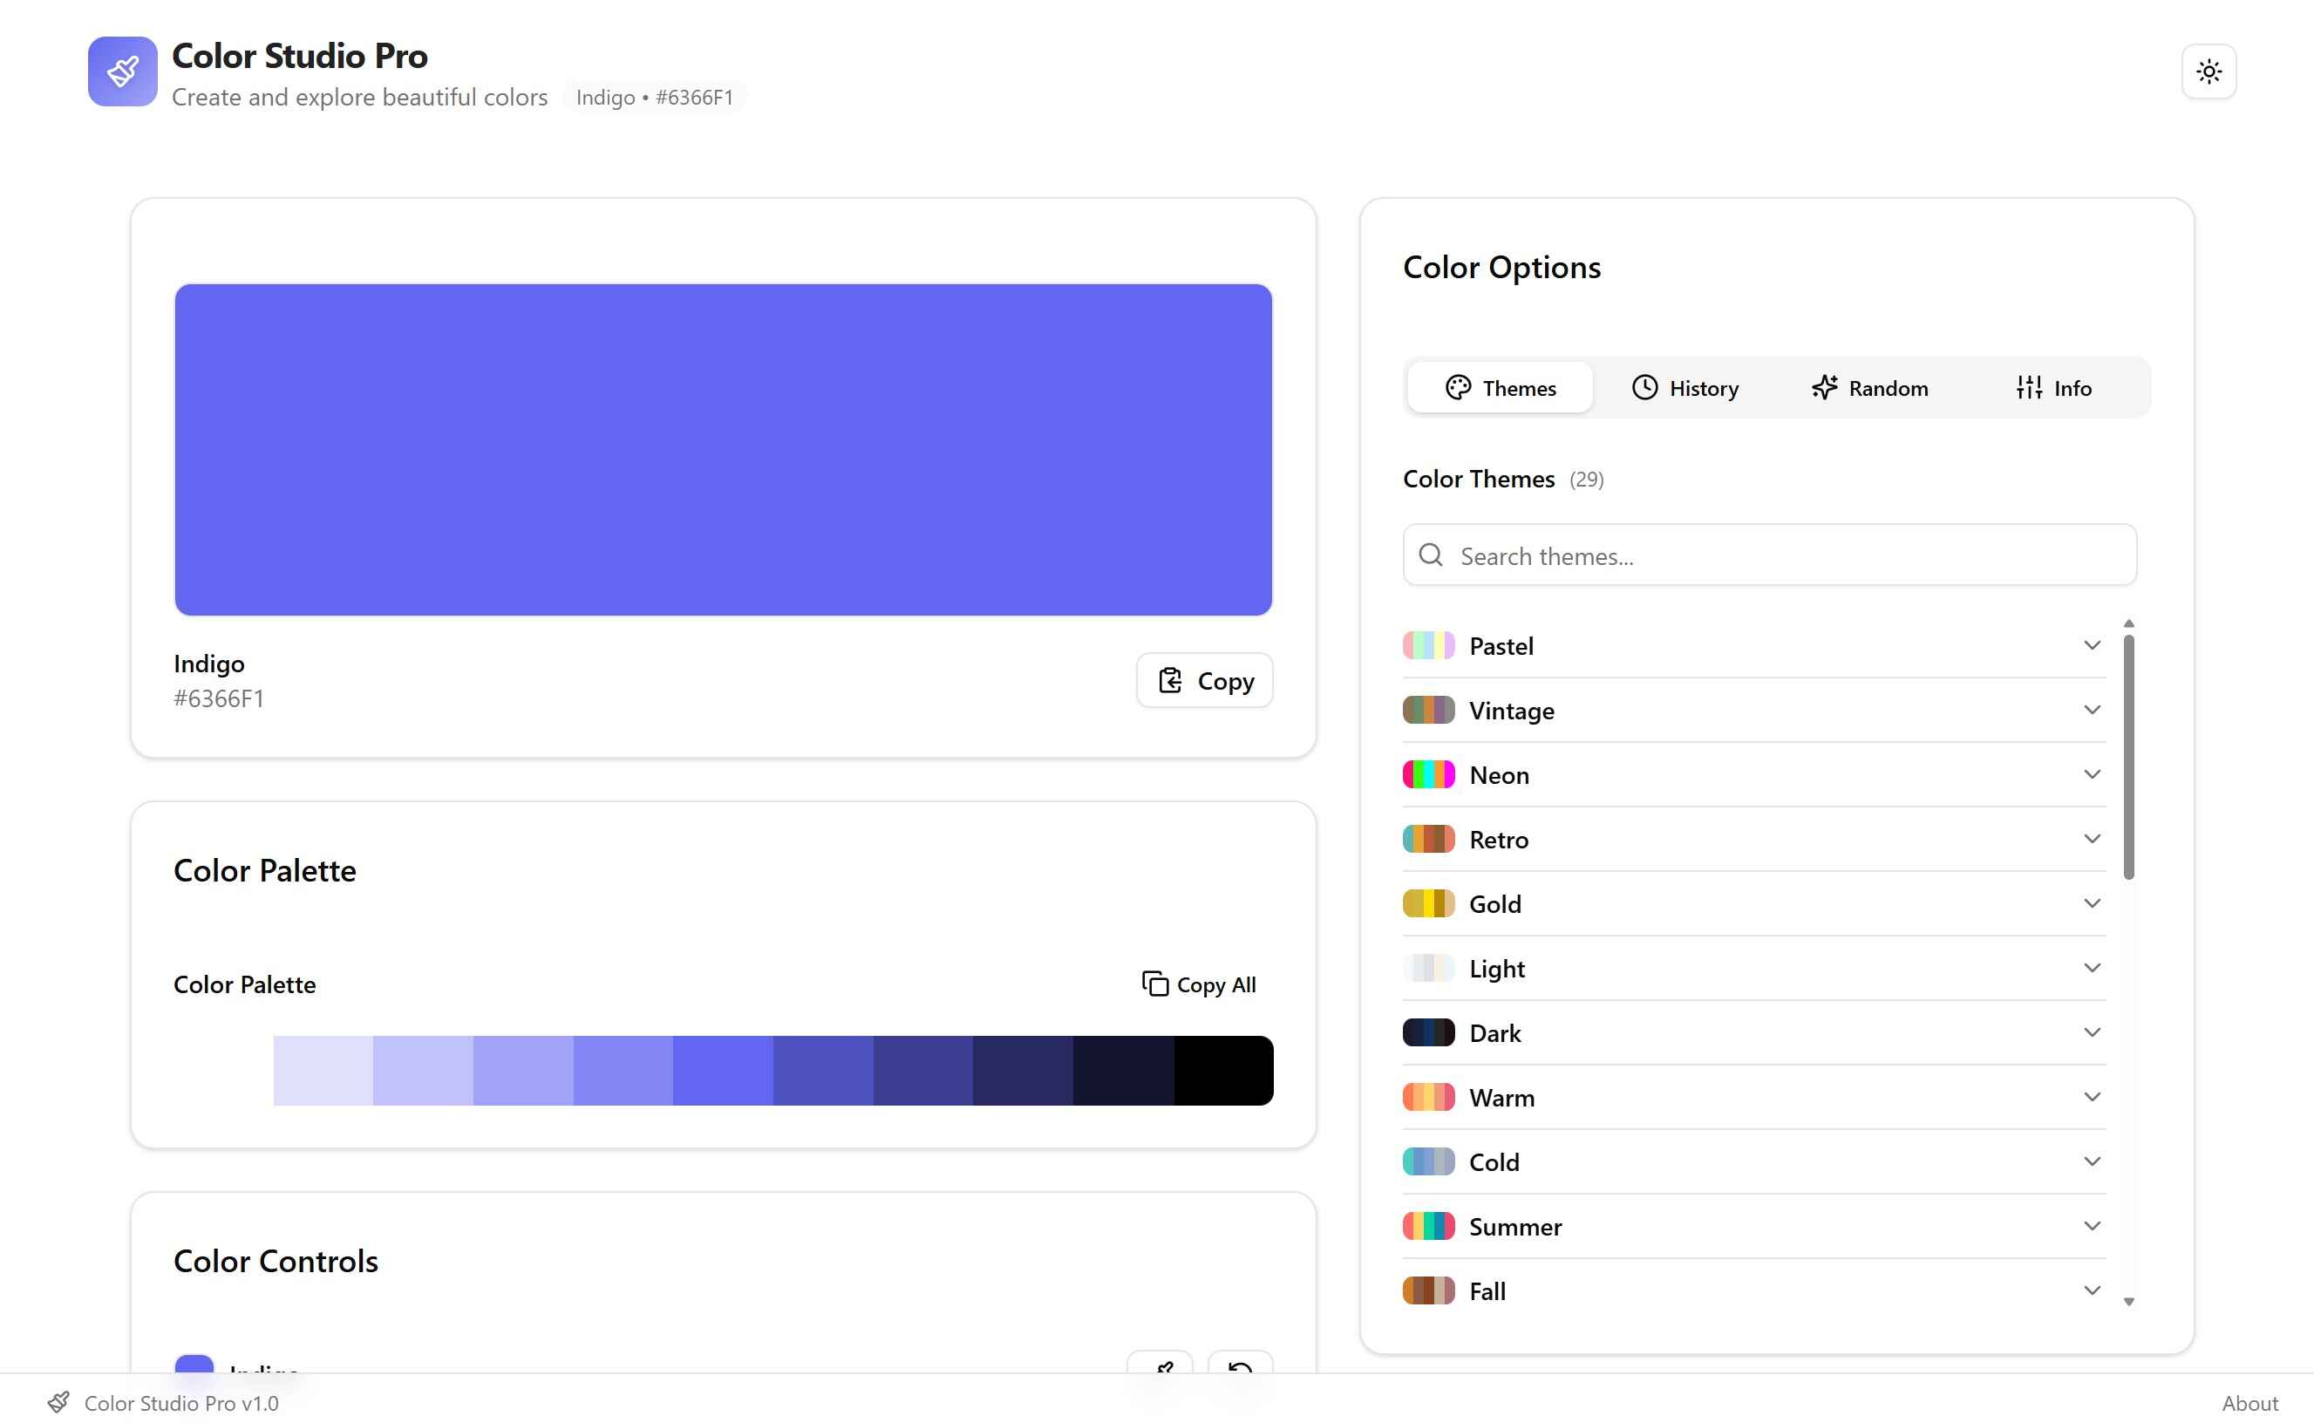Click the '(29)' theme count

click(x=1587, y=479)
